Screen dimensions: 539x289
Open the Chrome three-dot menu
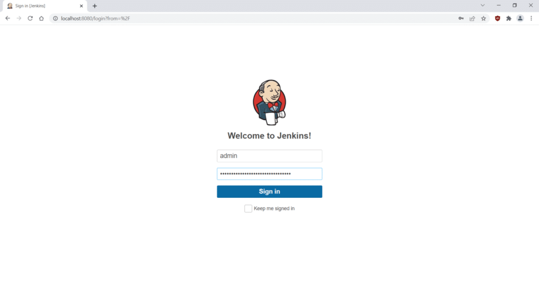click(x=531, y=18)
